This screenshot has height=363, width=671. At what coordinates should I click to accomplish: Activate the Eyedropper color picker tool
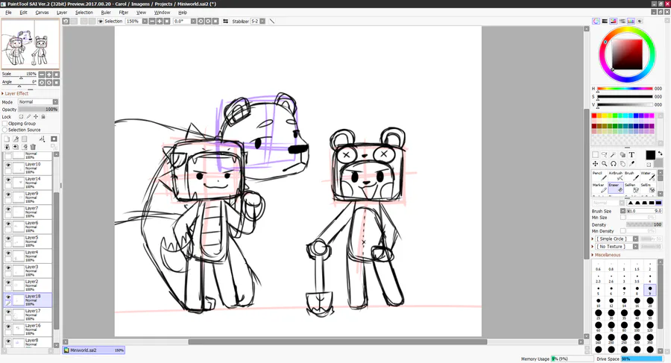coord(631,163)
